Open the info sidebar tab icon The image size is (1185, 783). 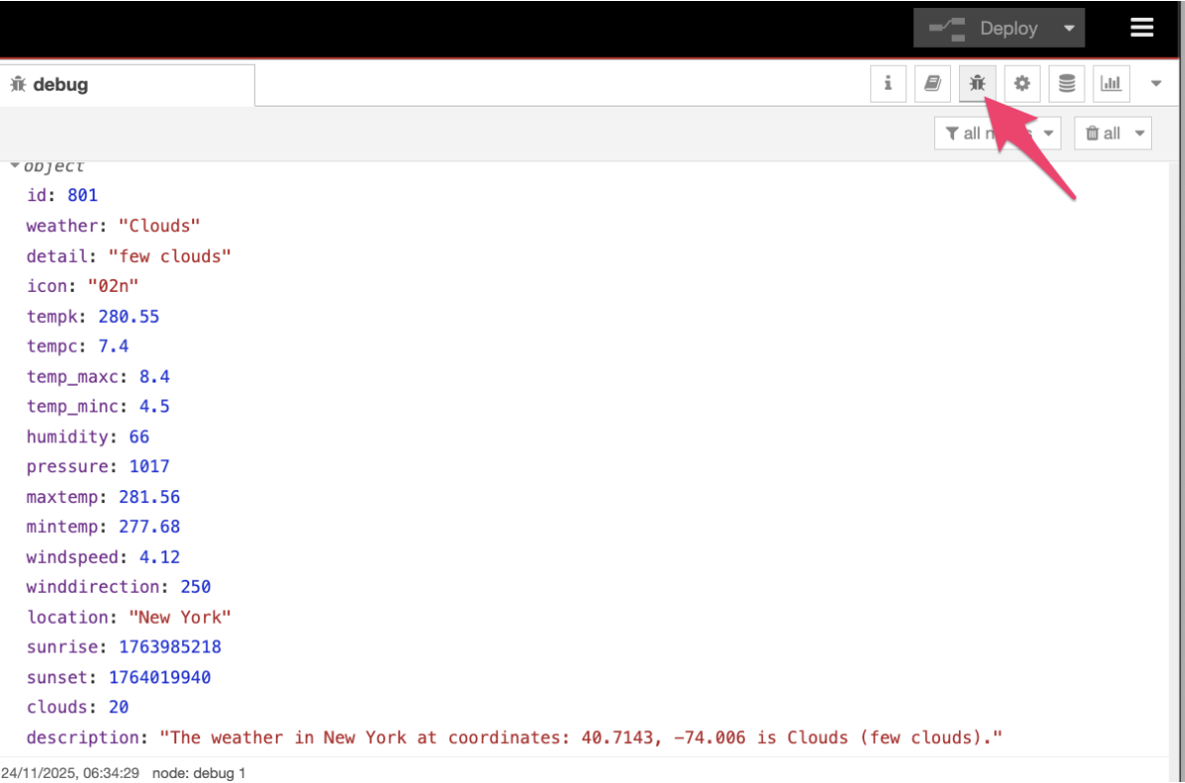(x=888, y=83)
